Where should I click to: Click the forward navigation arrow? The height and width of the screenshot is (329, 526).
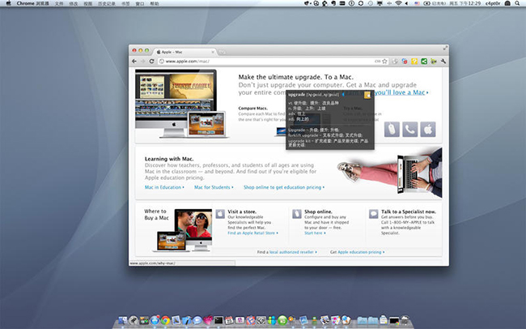tap(143, 61)
